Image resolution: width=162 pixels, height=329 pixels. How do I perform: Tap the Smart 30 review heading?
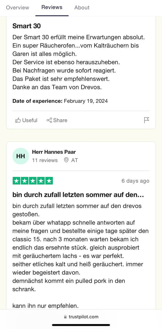coord(27,26)
